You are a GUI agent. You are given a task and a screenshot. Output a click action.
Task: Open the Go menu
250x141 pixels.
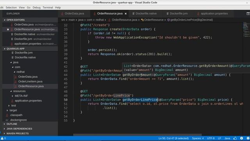[29, 7]
